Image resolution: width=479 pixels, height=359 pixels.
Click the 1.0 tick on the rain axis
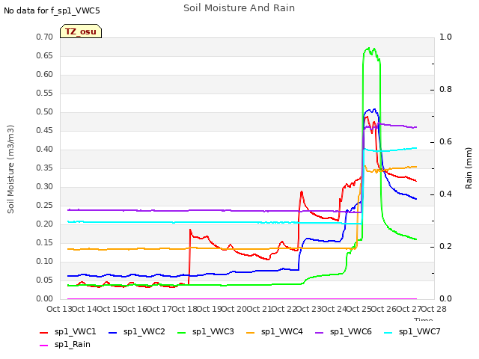[x=445, y=37]
